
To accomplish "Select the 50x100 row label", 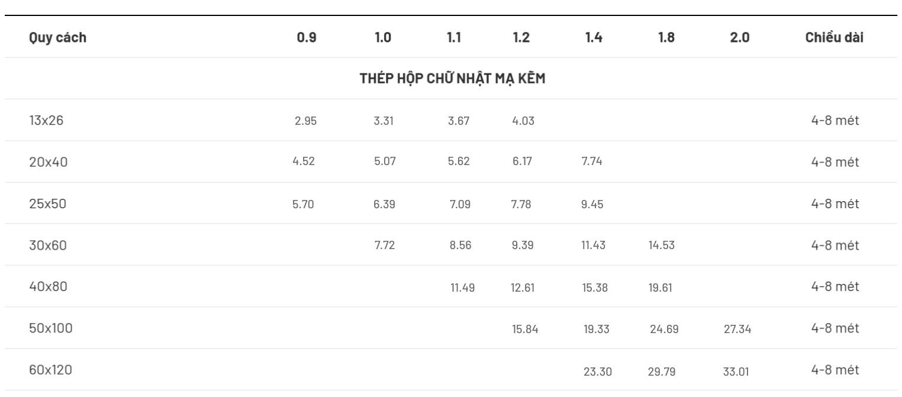I will click(x=51, y=328).
